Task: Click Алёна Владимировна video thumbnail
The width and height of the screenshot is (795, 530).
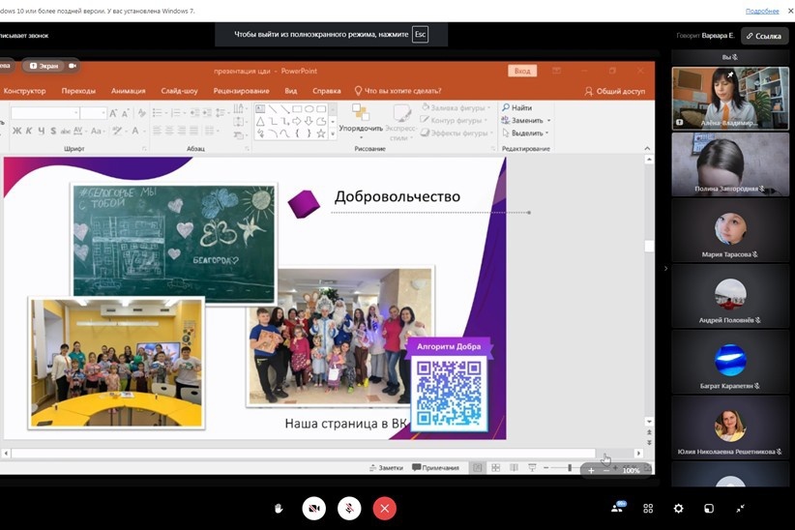Action: click(730, 98)
